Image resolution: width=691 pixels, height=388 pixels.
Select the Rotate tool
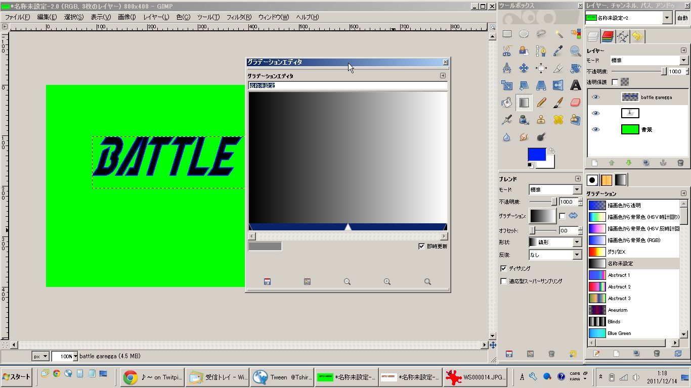pos(576,68)
